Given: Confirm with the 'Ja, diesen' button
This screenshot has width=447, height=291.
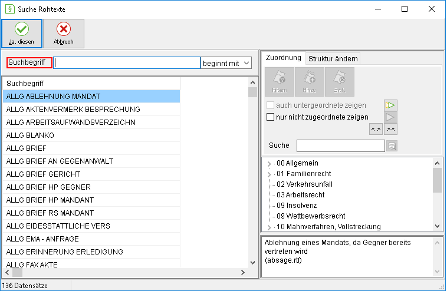Looking at the screenshot, I should click(22, 34).
